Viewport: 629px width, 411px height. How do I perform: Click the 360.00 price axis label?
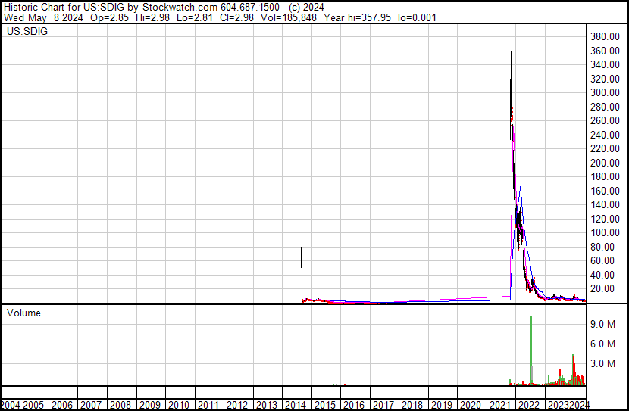605,51
